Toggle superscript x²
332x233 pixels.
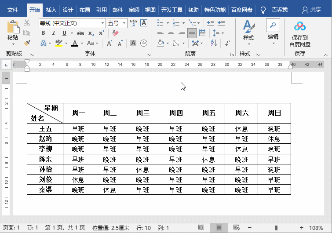coord(102,33)
